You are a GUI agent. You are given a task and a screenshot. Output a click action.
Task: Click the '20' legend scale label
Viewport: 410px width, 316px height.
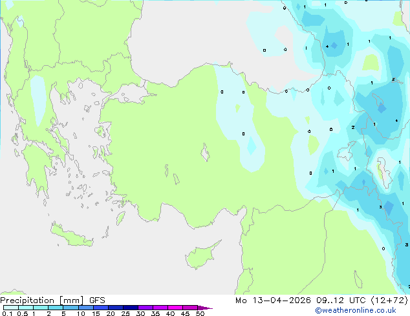click(111, 313)
